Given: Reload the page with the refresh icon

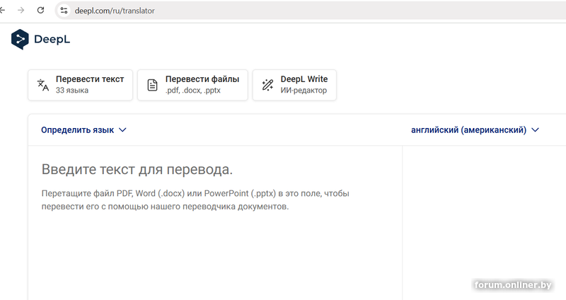Looking at the screenshot, I should (40, 11).
